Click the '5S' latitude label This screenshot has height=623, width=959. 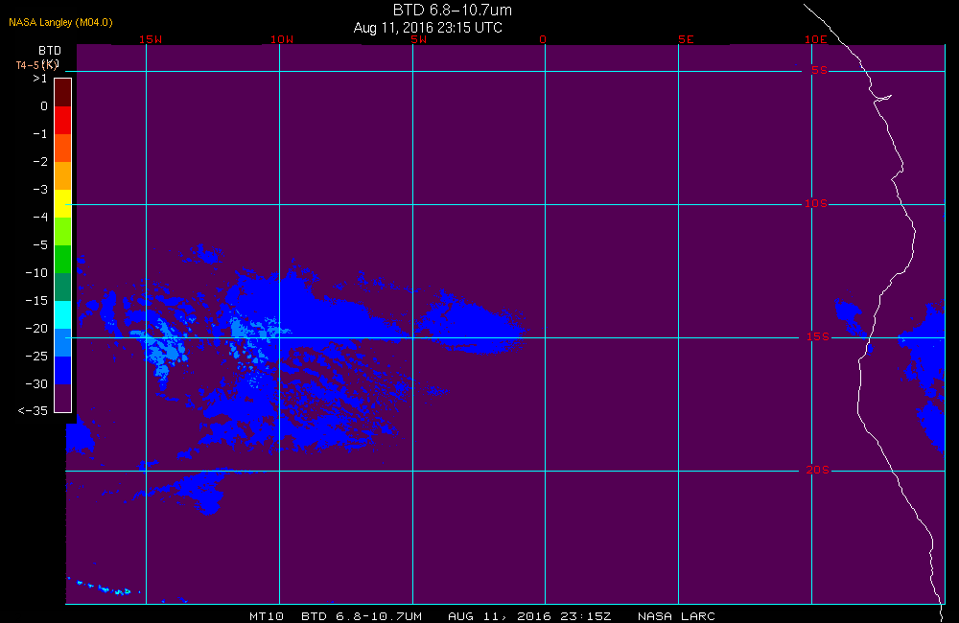820,70
